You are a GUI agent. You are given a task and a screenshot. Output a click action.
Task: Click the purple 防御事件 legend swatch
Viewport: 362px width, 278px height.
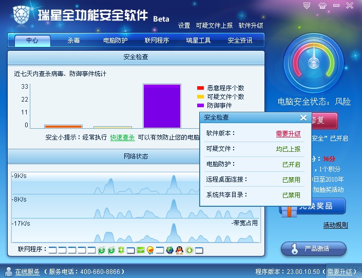click(x=200, y=106)
